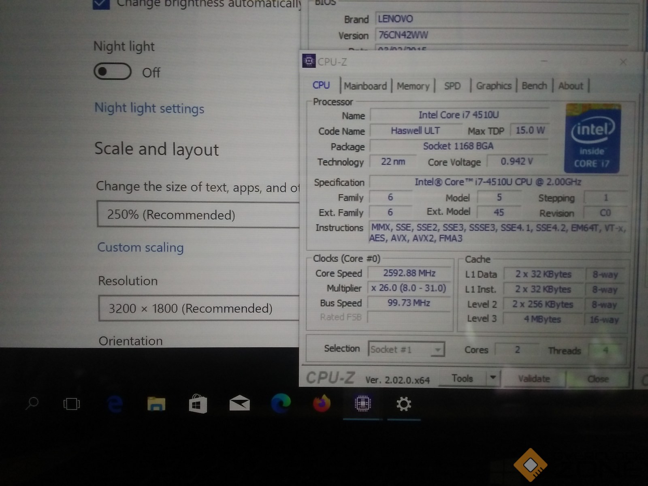Launch Firefox from the taskbar
This screenshot has width=648, height=486.
pyautogui.click(x=322, y=403)
